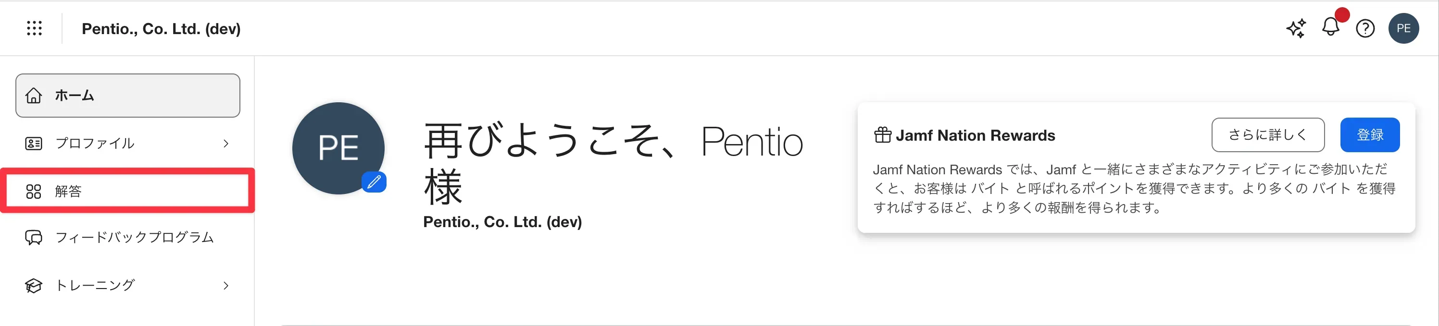
Task: Expand the プロファイル chevron
Action: pyautogui.click(x=225, y=144)
